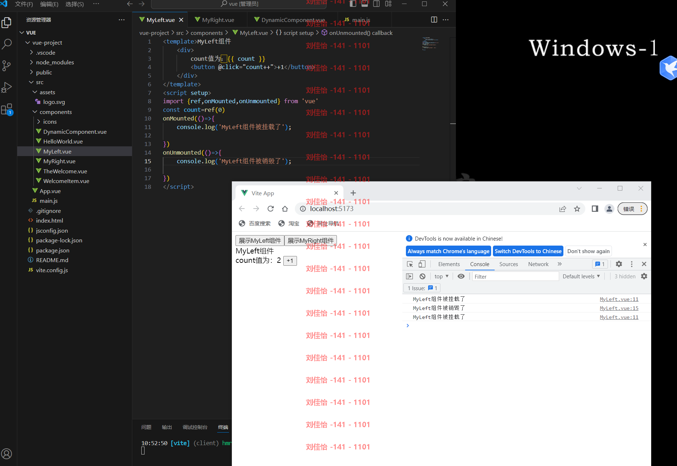This screenshot has width=677, height=466.
Task: Open the 1 Issue badge in console
Action: coord(422,288)
